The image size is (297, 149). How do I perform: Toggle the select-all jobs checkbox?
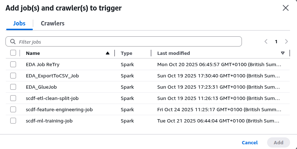13,53
